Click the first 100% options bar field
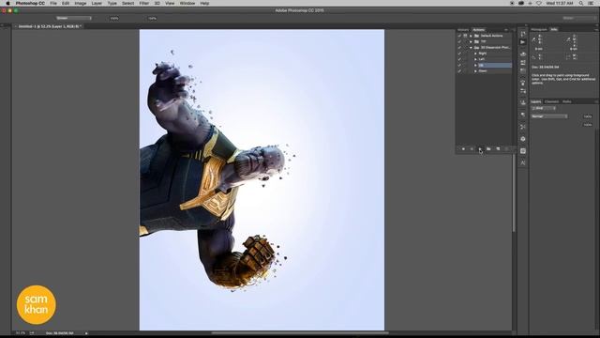This screenshot has width=600, height=338. coord(114,18)
